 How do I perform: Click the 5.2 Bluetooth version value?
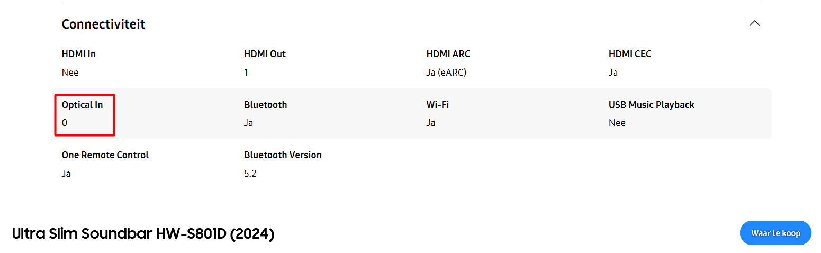coord(250,174)
